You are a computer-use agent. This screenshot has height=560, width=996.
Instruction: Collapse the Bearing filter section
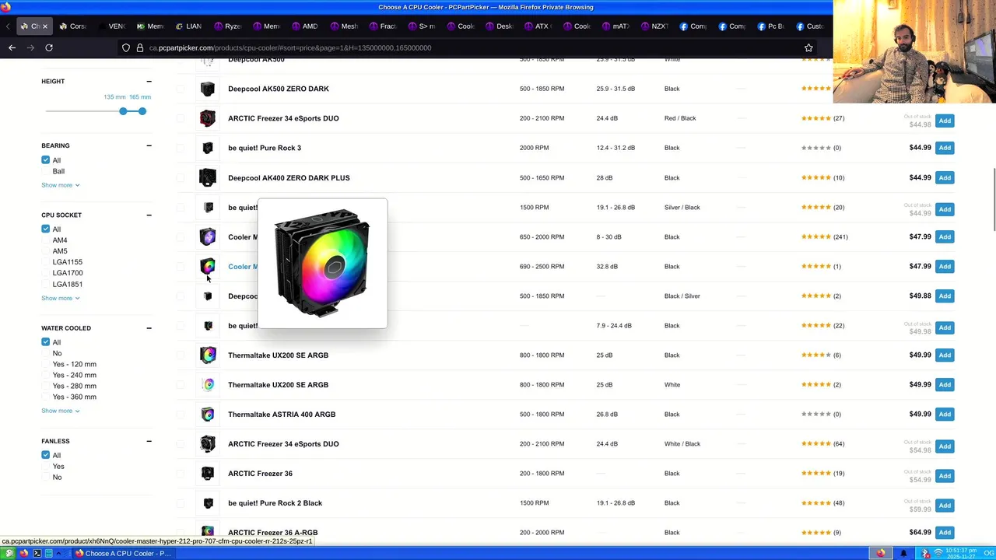[149, 145]
